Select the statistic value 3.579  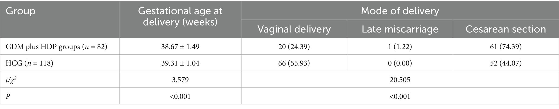point(180,80)
